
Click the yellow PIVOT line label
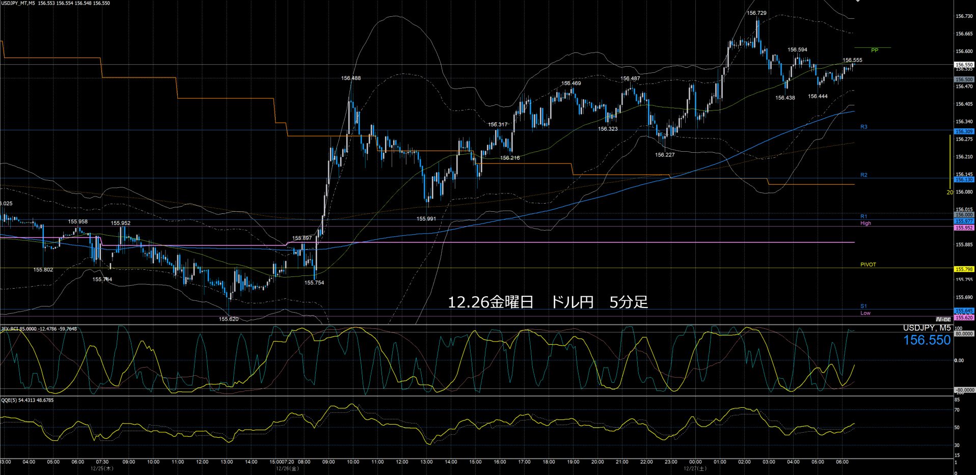coord(868,265)
